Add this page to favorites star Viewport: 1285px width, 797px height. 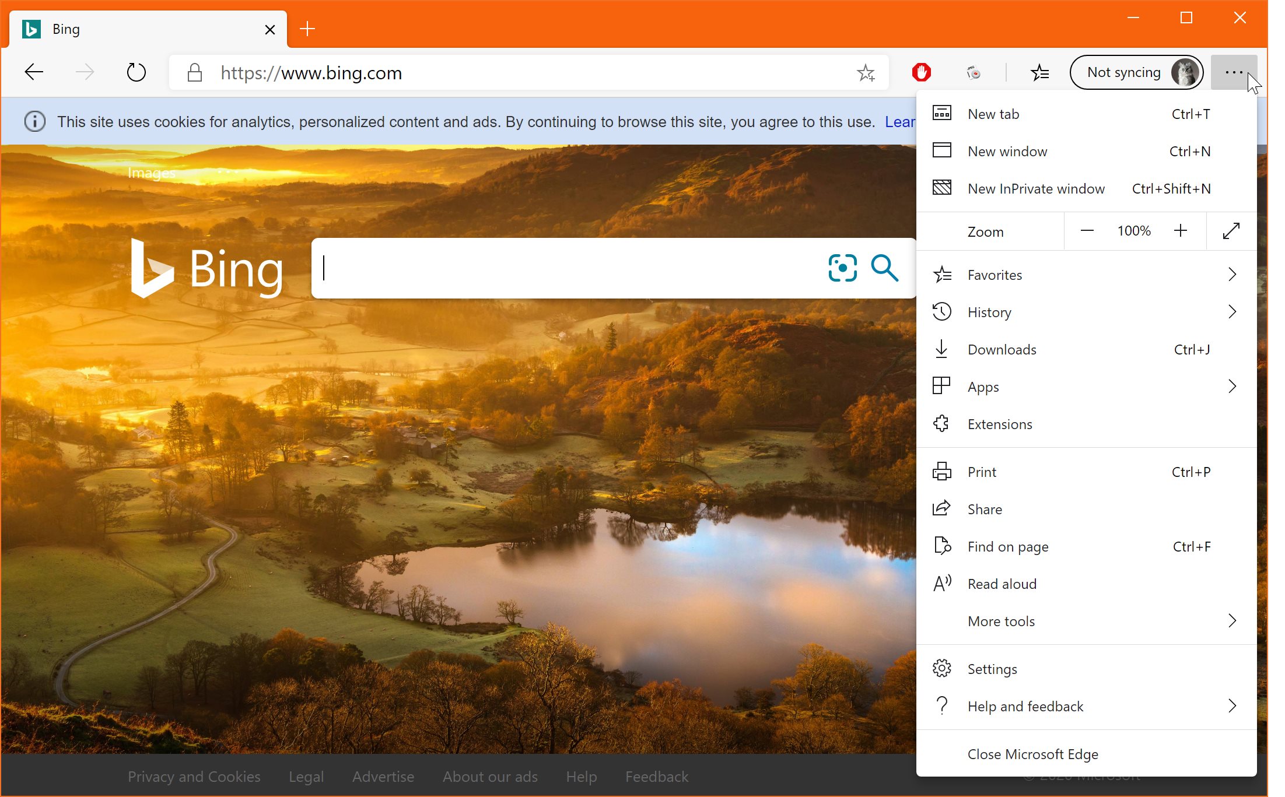tap(866, 73)
